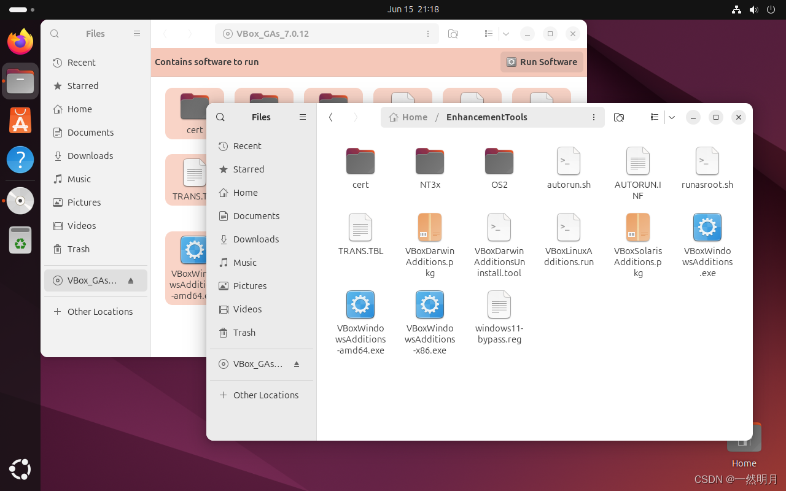Screen dimensions: 786x491
Task: Expand view options dropdown in EnhancementTools window
Action: 672,117
